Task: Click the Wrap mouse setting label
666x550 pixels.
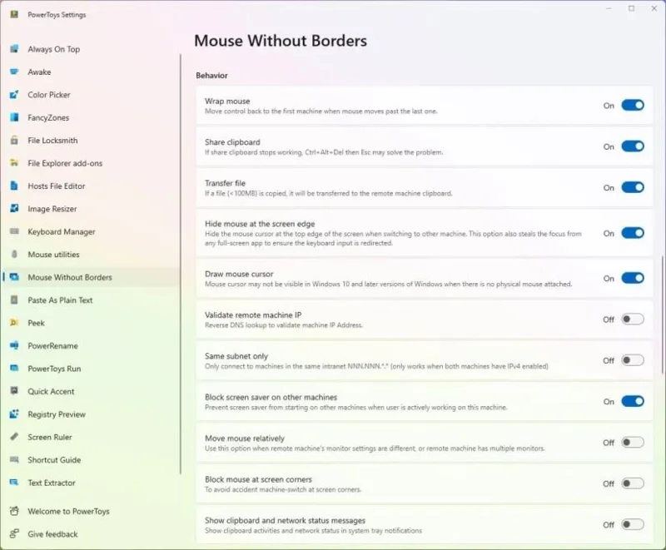Action: (x=227, y=101)
